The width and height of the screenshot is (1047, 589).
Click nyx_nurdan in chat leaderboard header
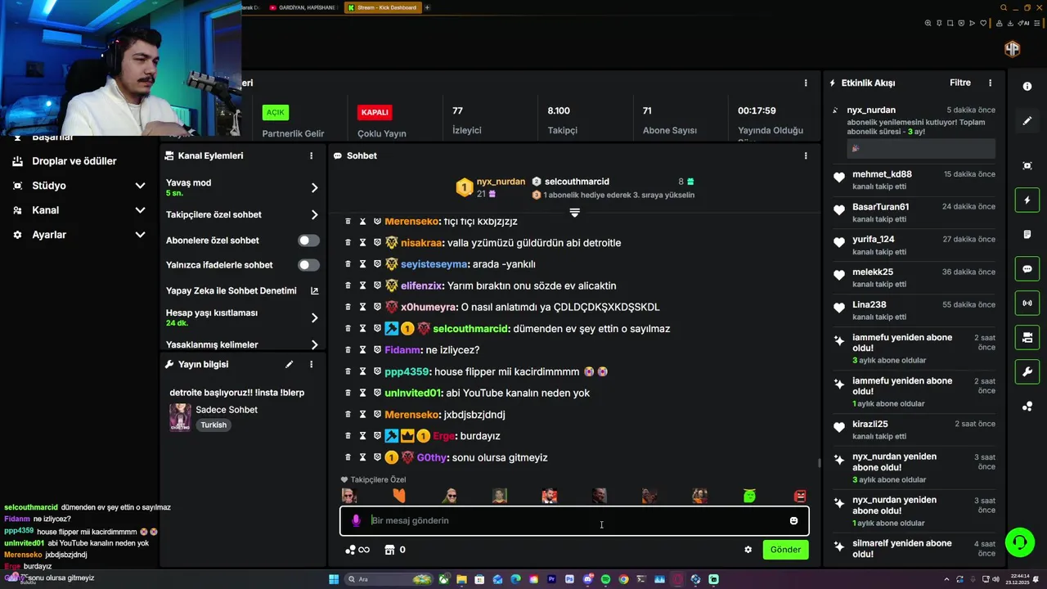pos(501,182)
